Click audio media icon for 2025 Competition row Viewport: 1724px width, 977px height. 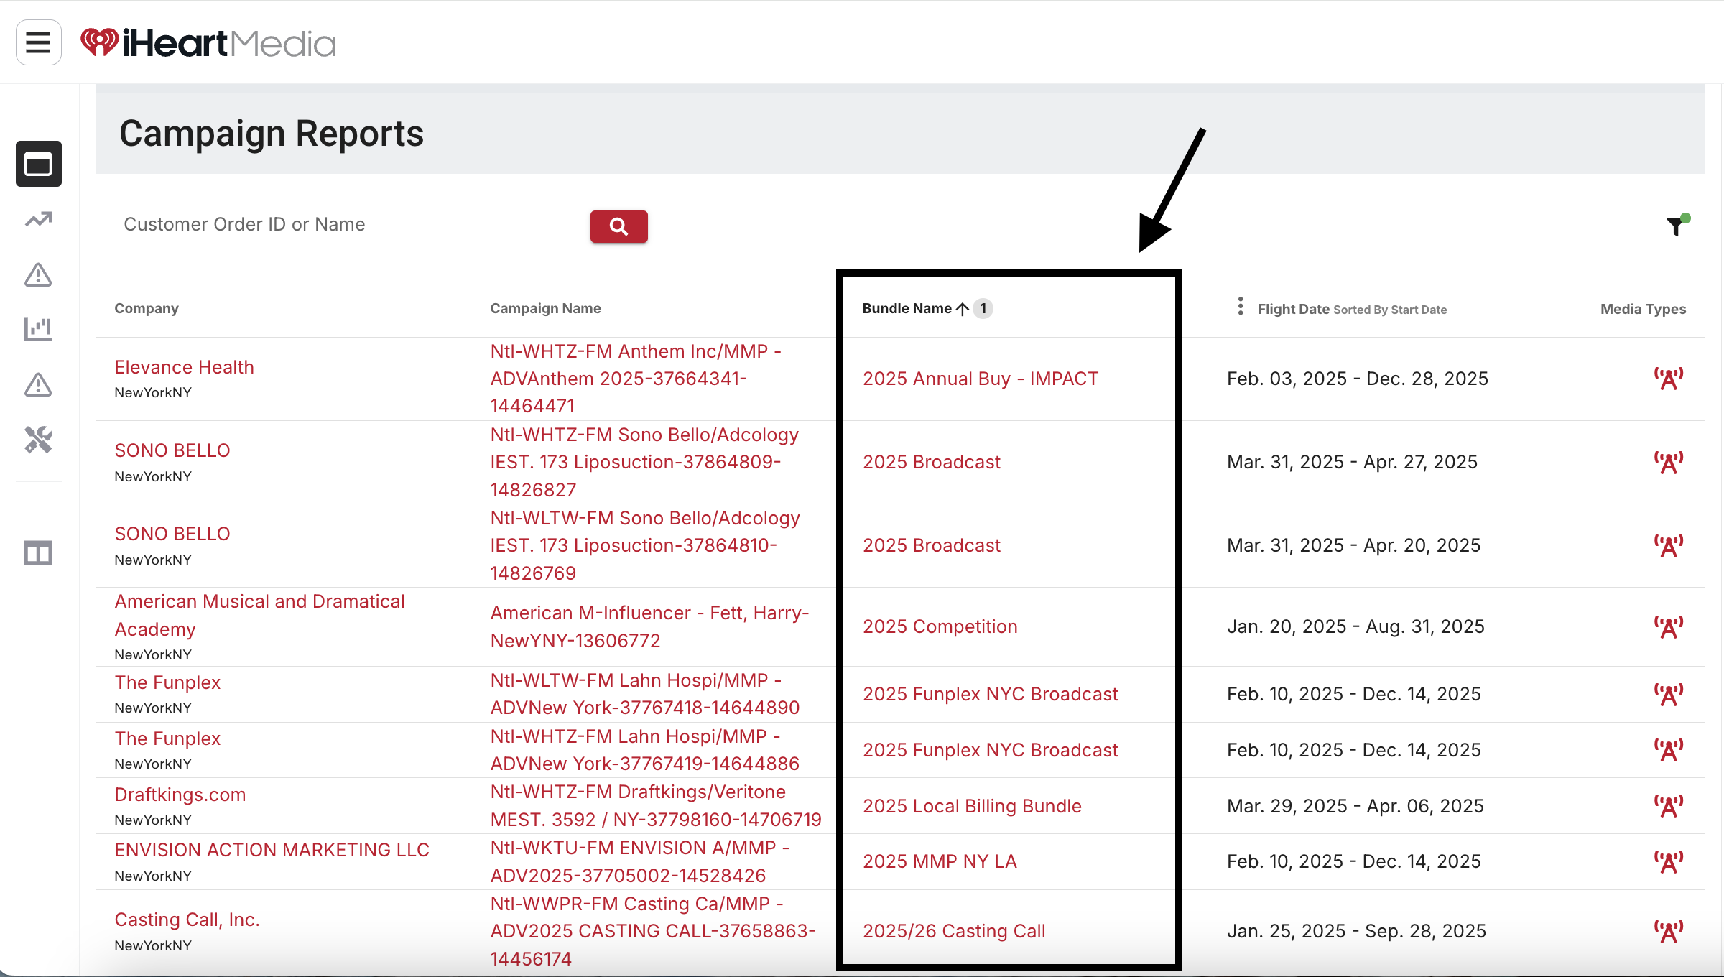[x=1669, y=626]
